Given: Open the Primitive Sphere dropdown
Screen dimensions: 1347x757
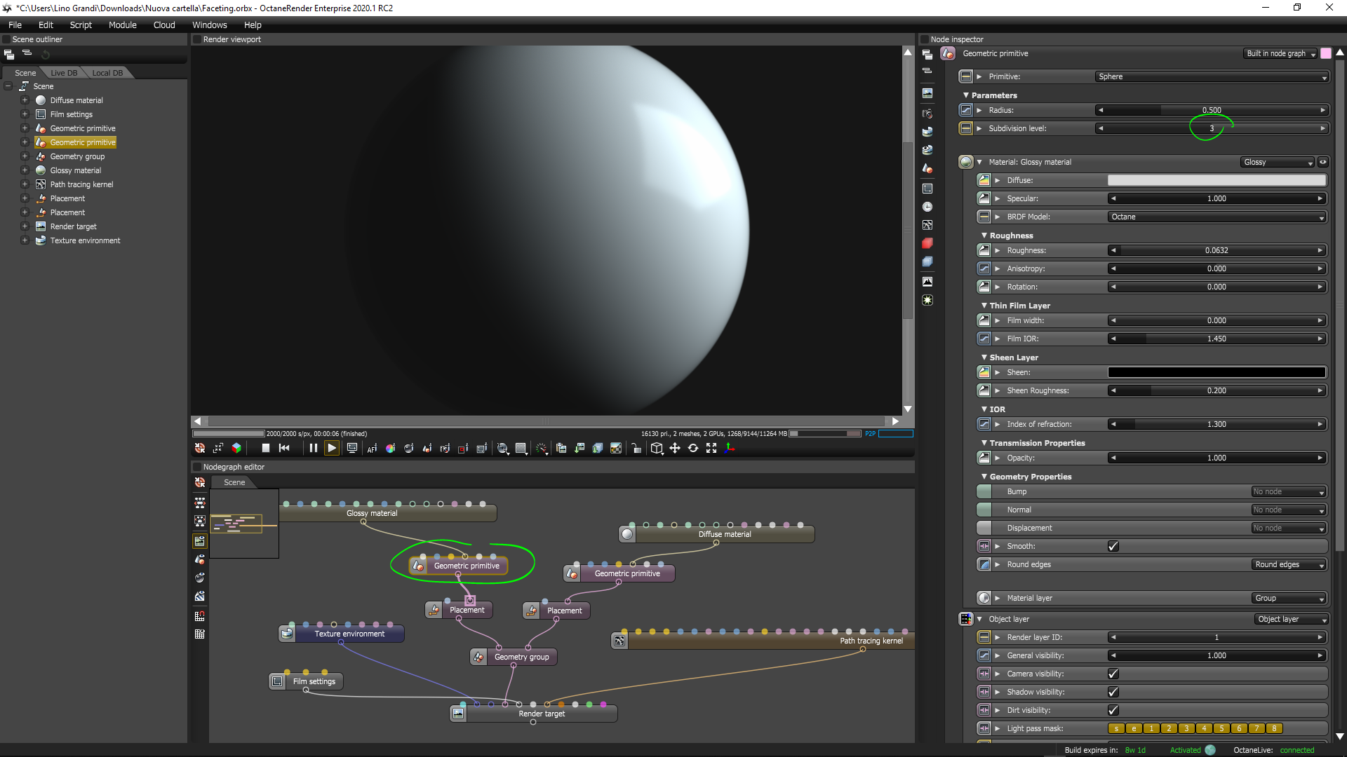Looking at the screenshot, I should point(1212,76).
